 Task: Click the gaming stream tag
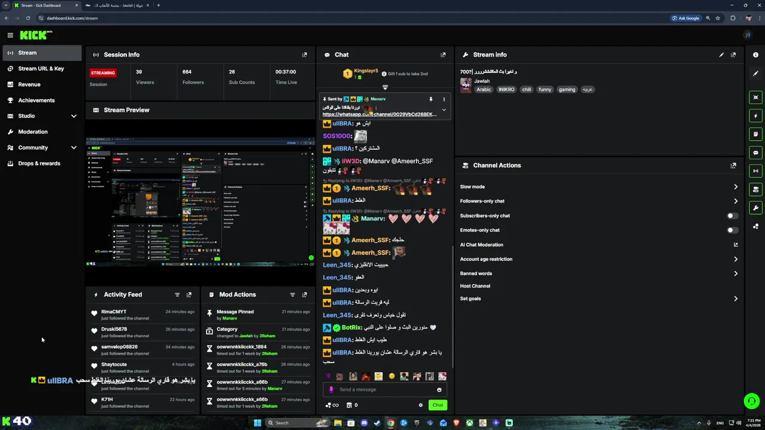pyautogui.click(x=567, y=90)
